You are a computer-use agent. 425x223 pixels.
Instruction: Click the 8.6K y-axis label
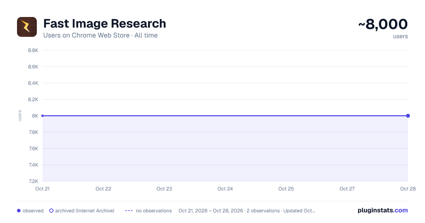[33, 67]
